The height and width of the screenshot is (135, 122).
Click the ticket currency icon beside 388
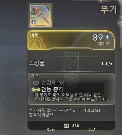point(67,126)
